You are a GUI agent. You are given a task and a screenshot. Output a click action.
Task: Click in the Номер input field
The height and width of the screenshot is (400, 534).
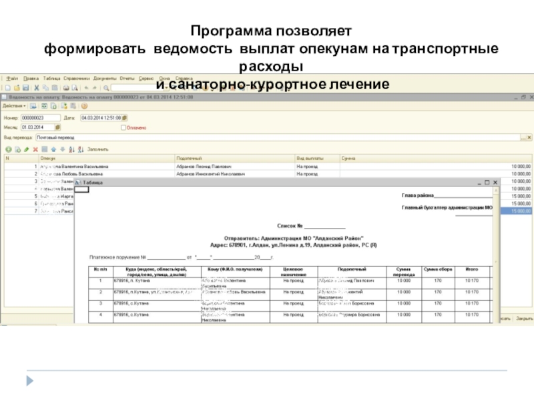41,118
